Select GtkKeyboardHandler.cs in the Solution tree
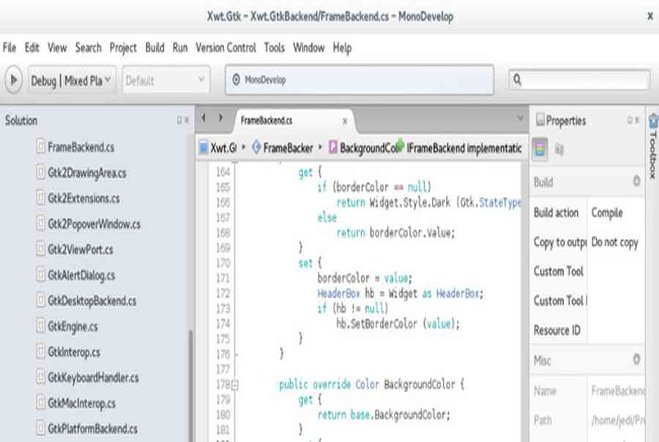This screenshot has width=659, height=442. tap(93, 377)
